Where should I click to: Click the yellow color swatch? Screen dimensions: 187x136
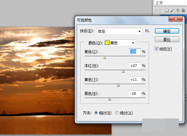tap(107, 43)
